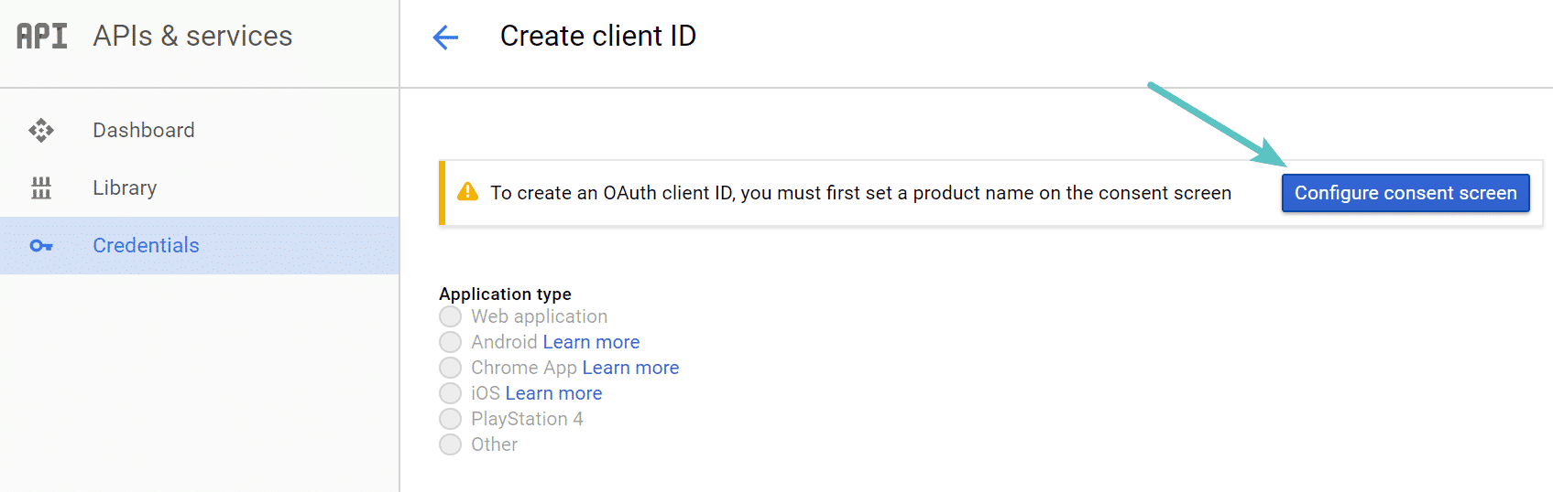Screen dimensions: 1553x492
Task: Select the Chrome App radio button
Action: (450, 368)
